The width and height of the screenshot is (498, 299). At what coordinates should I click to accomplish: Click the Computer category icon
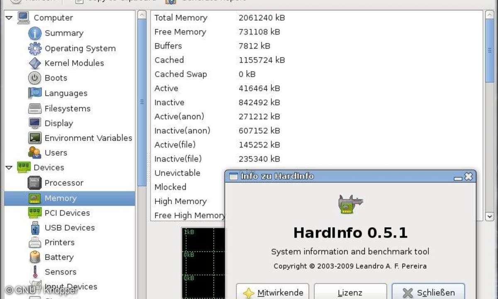pos(23,18)
